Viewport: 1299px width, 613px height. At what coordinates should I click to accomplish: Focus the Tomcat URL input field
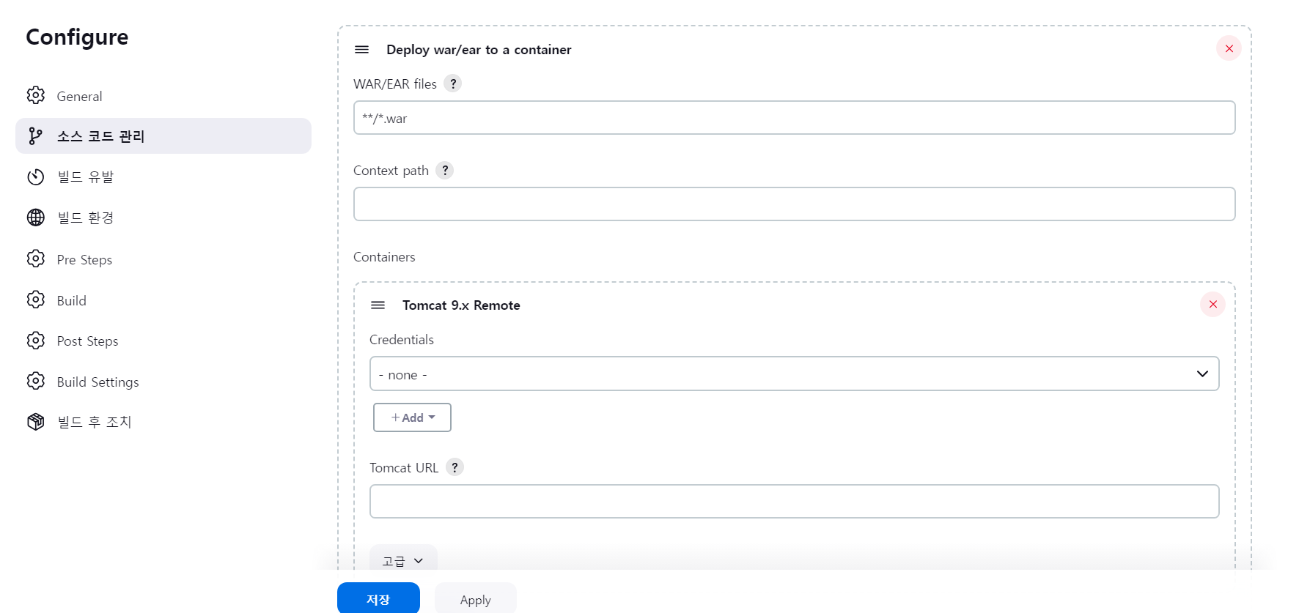(794, 501)
